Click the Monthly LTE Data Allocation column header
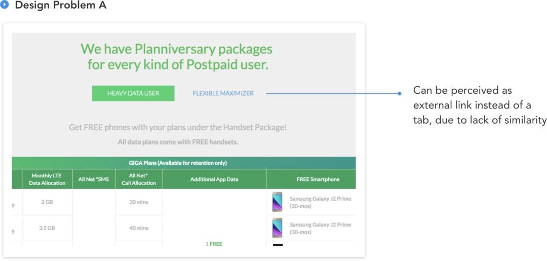This screenshot has width=547, height=261. 47,179
